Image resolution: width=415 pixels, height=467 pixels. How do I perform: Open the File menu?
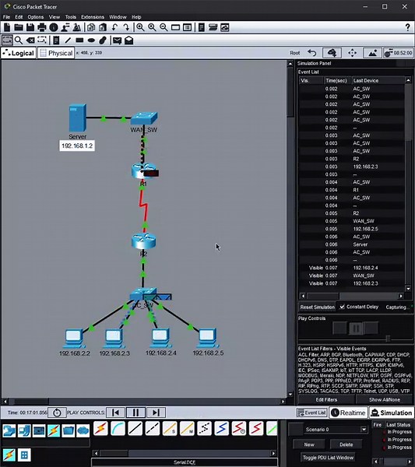[x=6, y=17]
